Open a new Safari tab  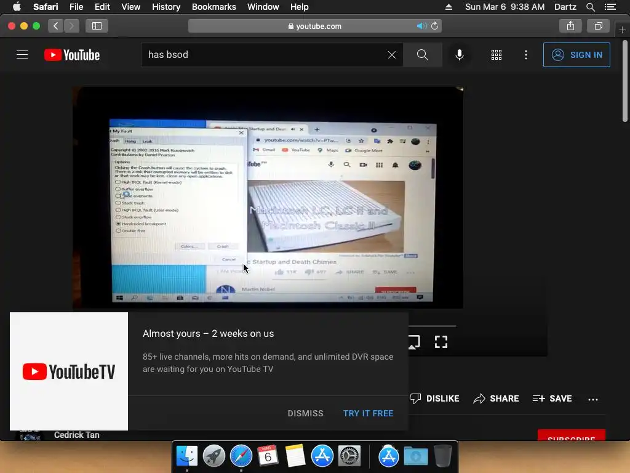(x=622, y=30)
